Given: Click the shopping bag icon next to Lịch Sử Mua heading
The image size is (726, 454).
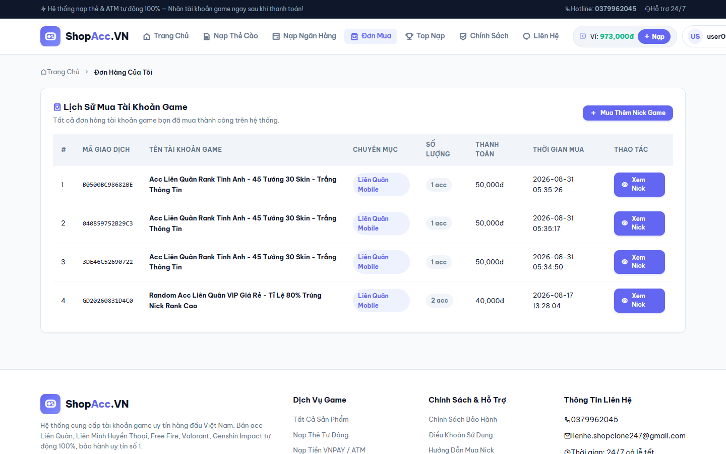Looking at the screenshot, I should tap(57, 107).
